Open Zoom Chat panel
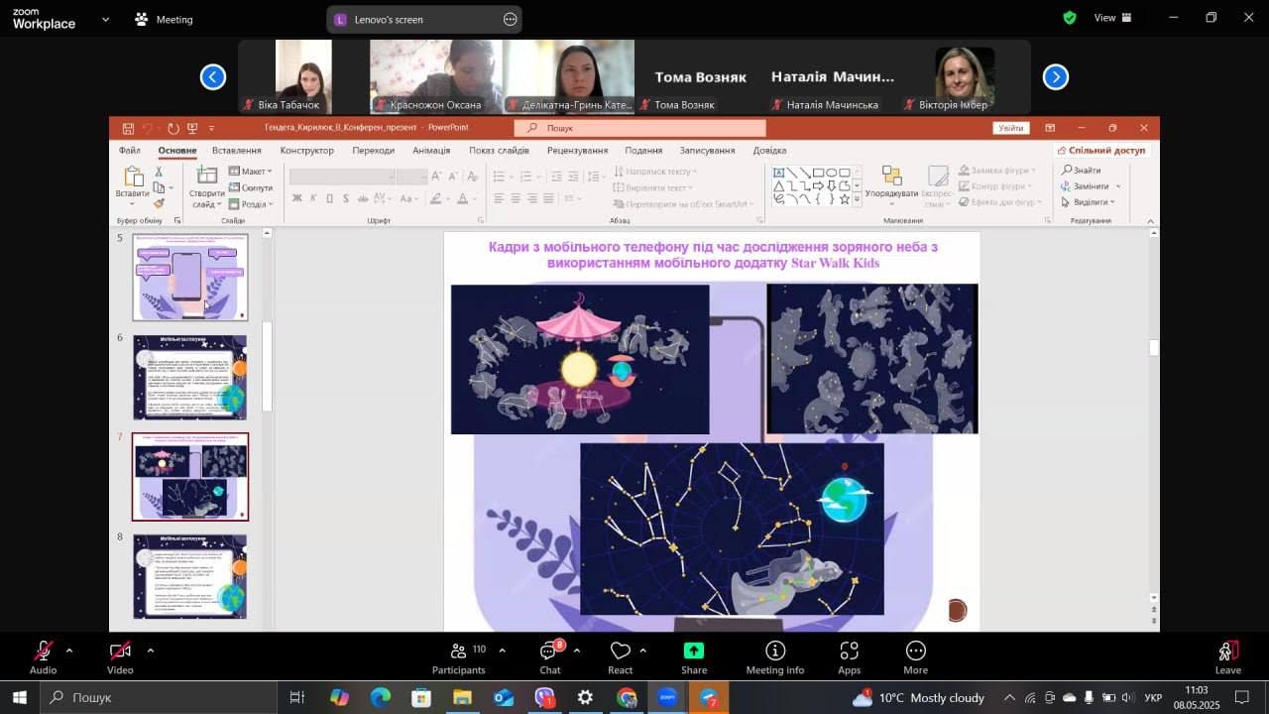1269x714 pixels. 550,657
